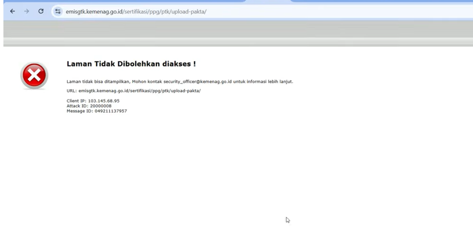Image resolution: width=473 pixels, height=251 pixels.
Task: Click the Client IP 103.145.68.95 line
Action: [93, 101]
